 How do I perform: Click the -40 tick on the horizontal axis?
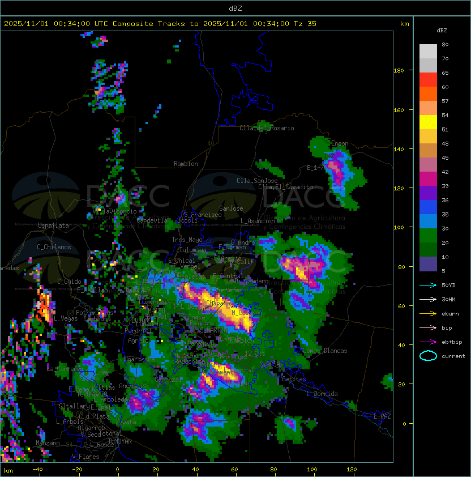tap(38, 470)
